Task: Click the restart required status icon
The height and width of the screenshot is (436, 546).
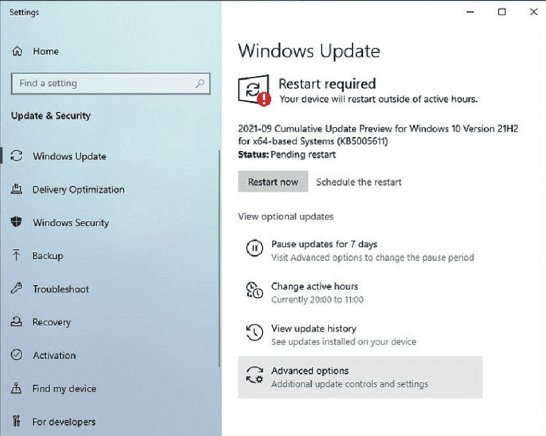Action: pyautogui.click(x=254, y=90)
